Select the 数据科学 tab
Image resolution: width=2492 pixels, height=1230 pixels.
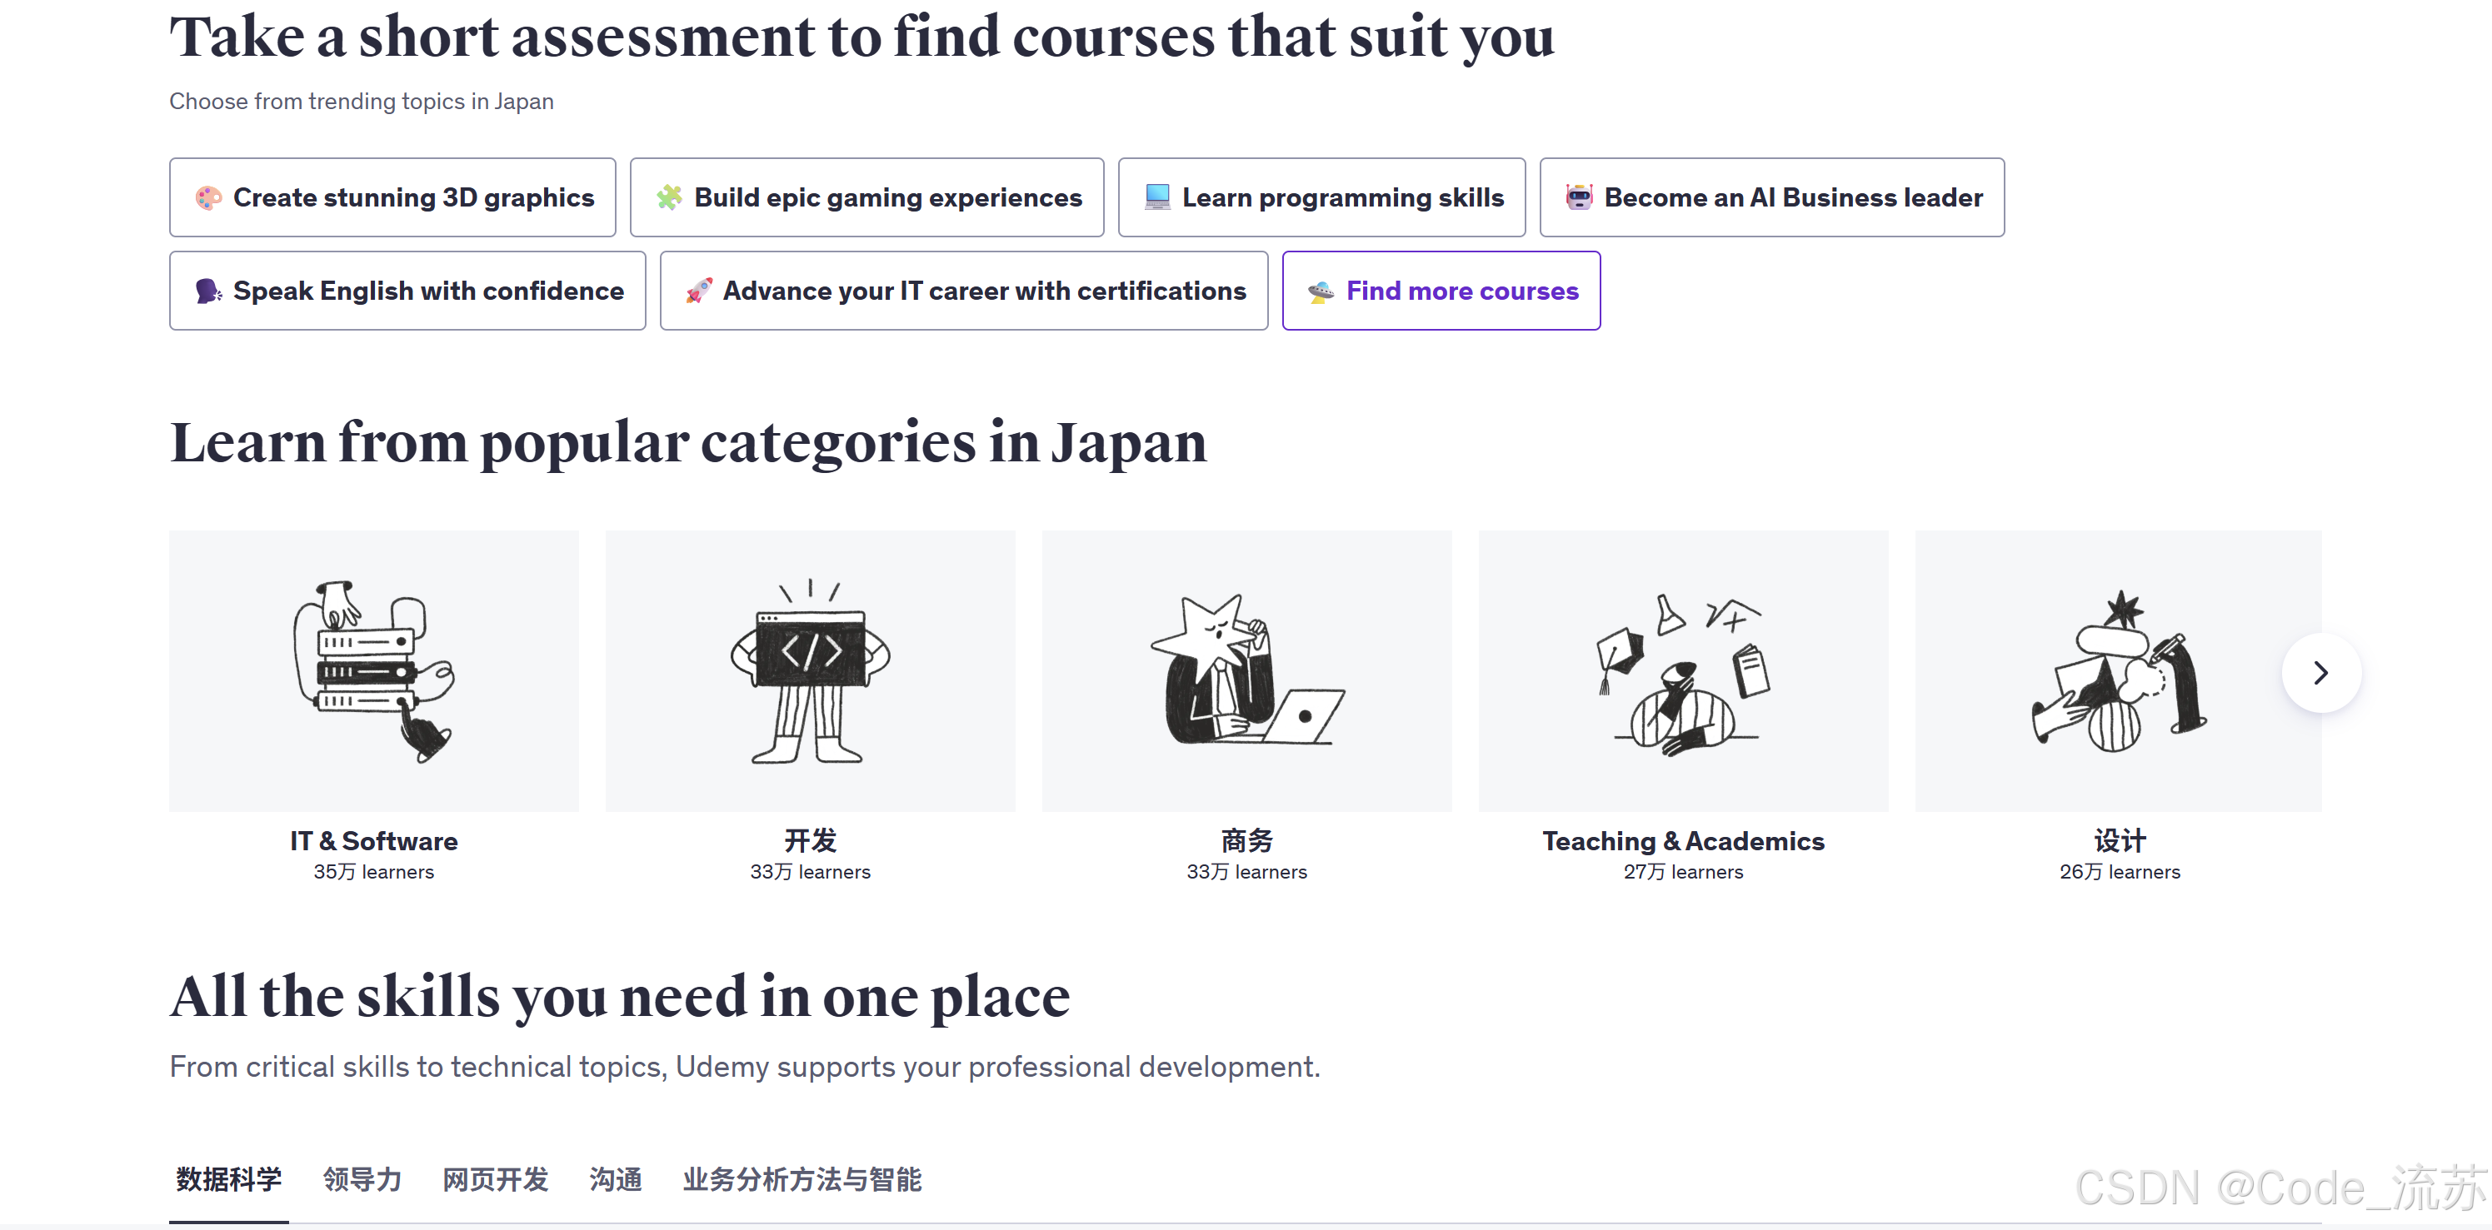[x=228, y=1180]
